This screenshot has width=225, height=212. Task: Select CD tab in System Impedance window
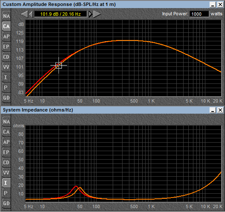pos(6,163)
